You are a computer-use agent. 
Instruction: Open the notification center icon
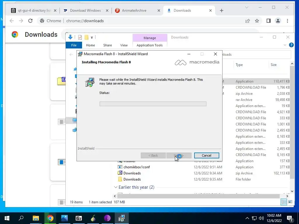[290, 218]
